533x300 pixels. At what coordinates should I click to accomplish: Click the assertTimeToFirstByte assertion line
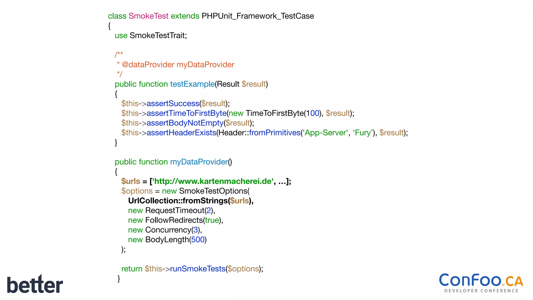[x=238, y=113]
